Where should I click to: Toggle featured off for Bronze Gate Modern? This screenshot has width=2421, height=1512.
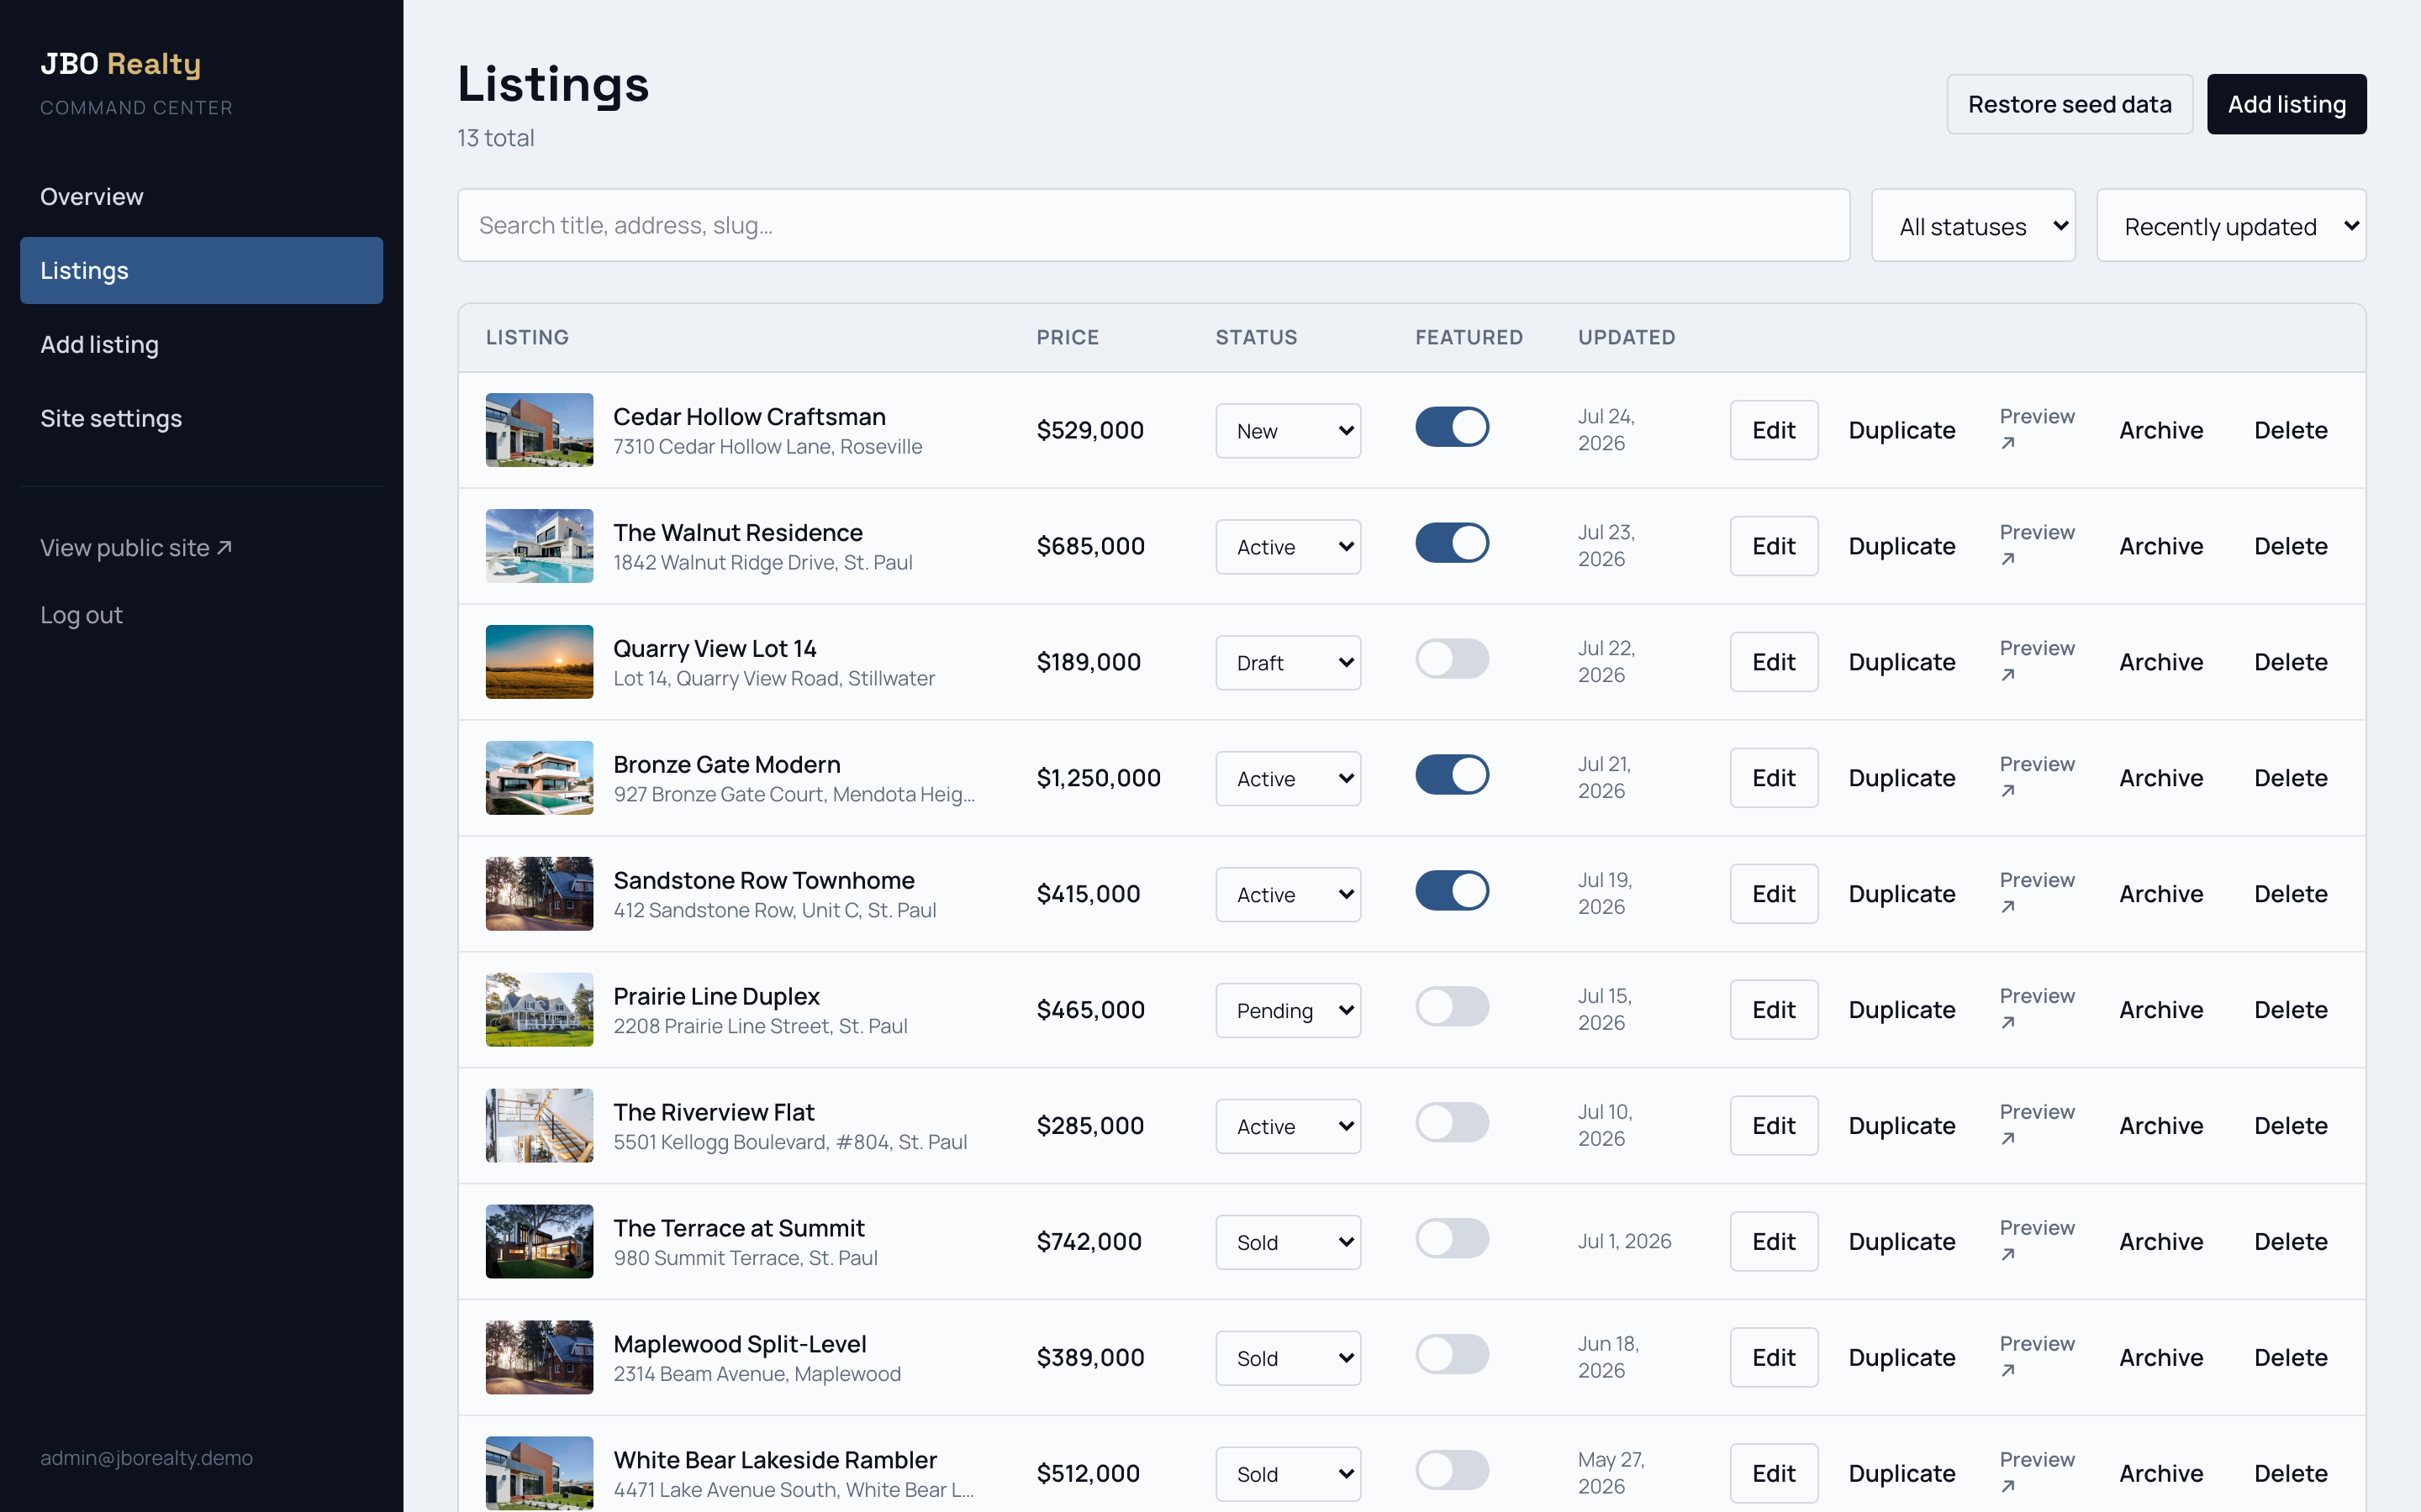[1452, 775]
